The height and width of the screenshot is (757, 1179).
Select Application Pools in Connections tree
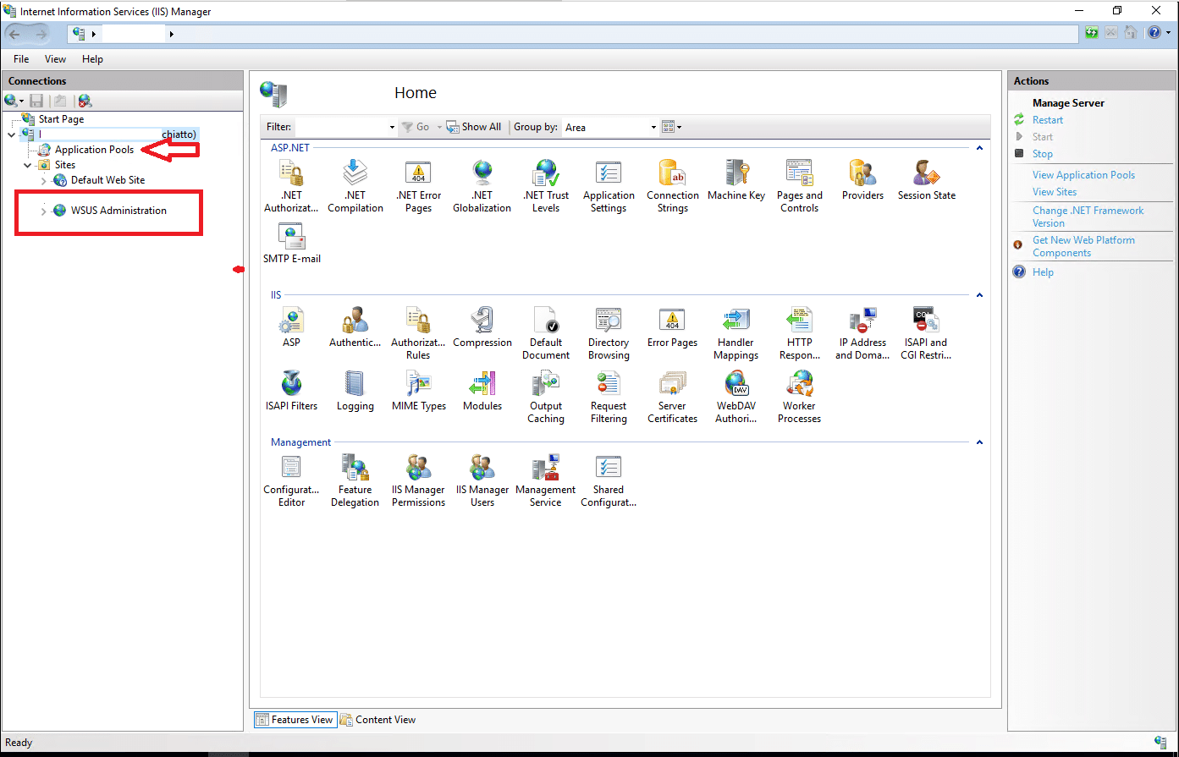tap(94, 150)
